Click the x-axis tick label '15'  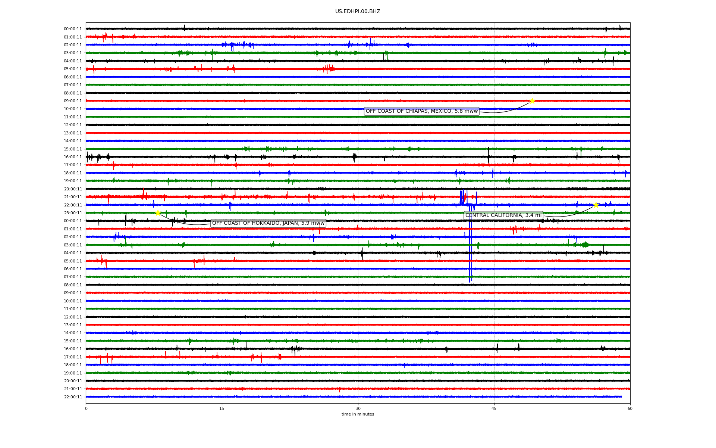coord(222,408)
